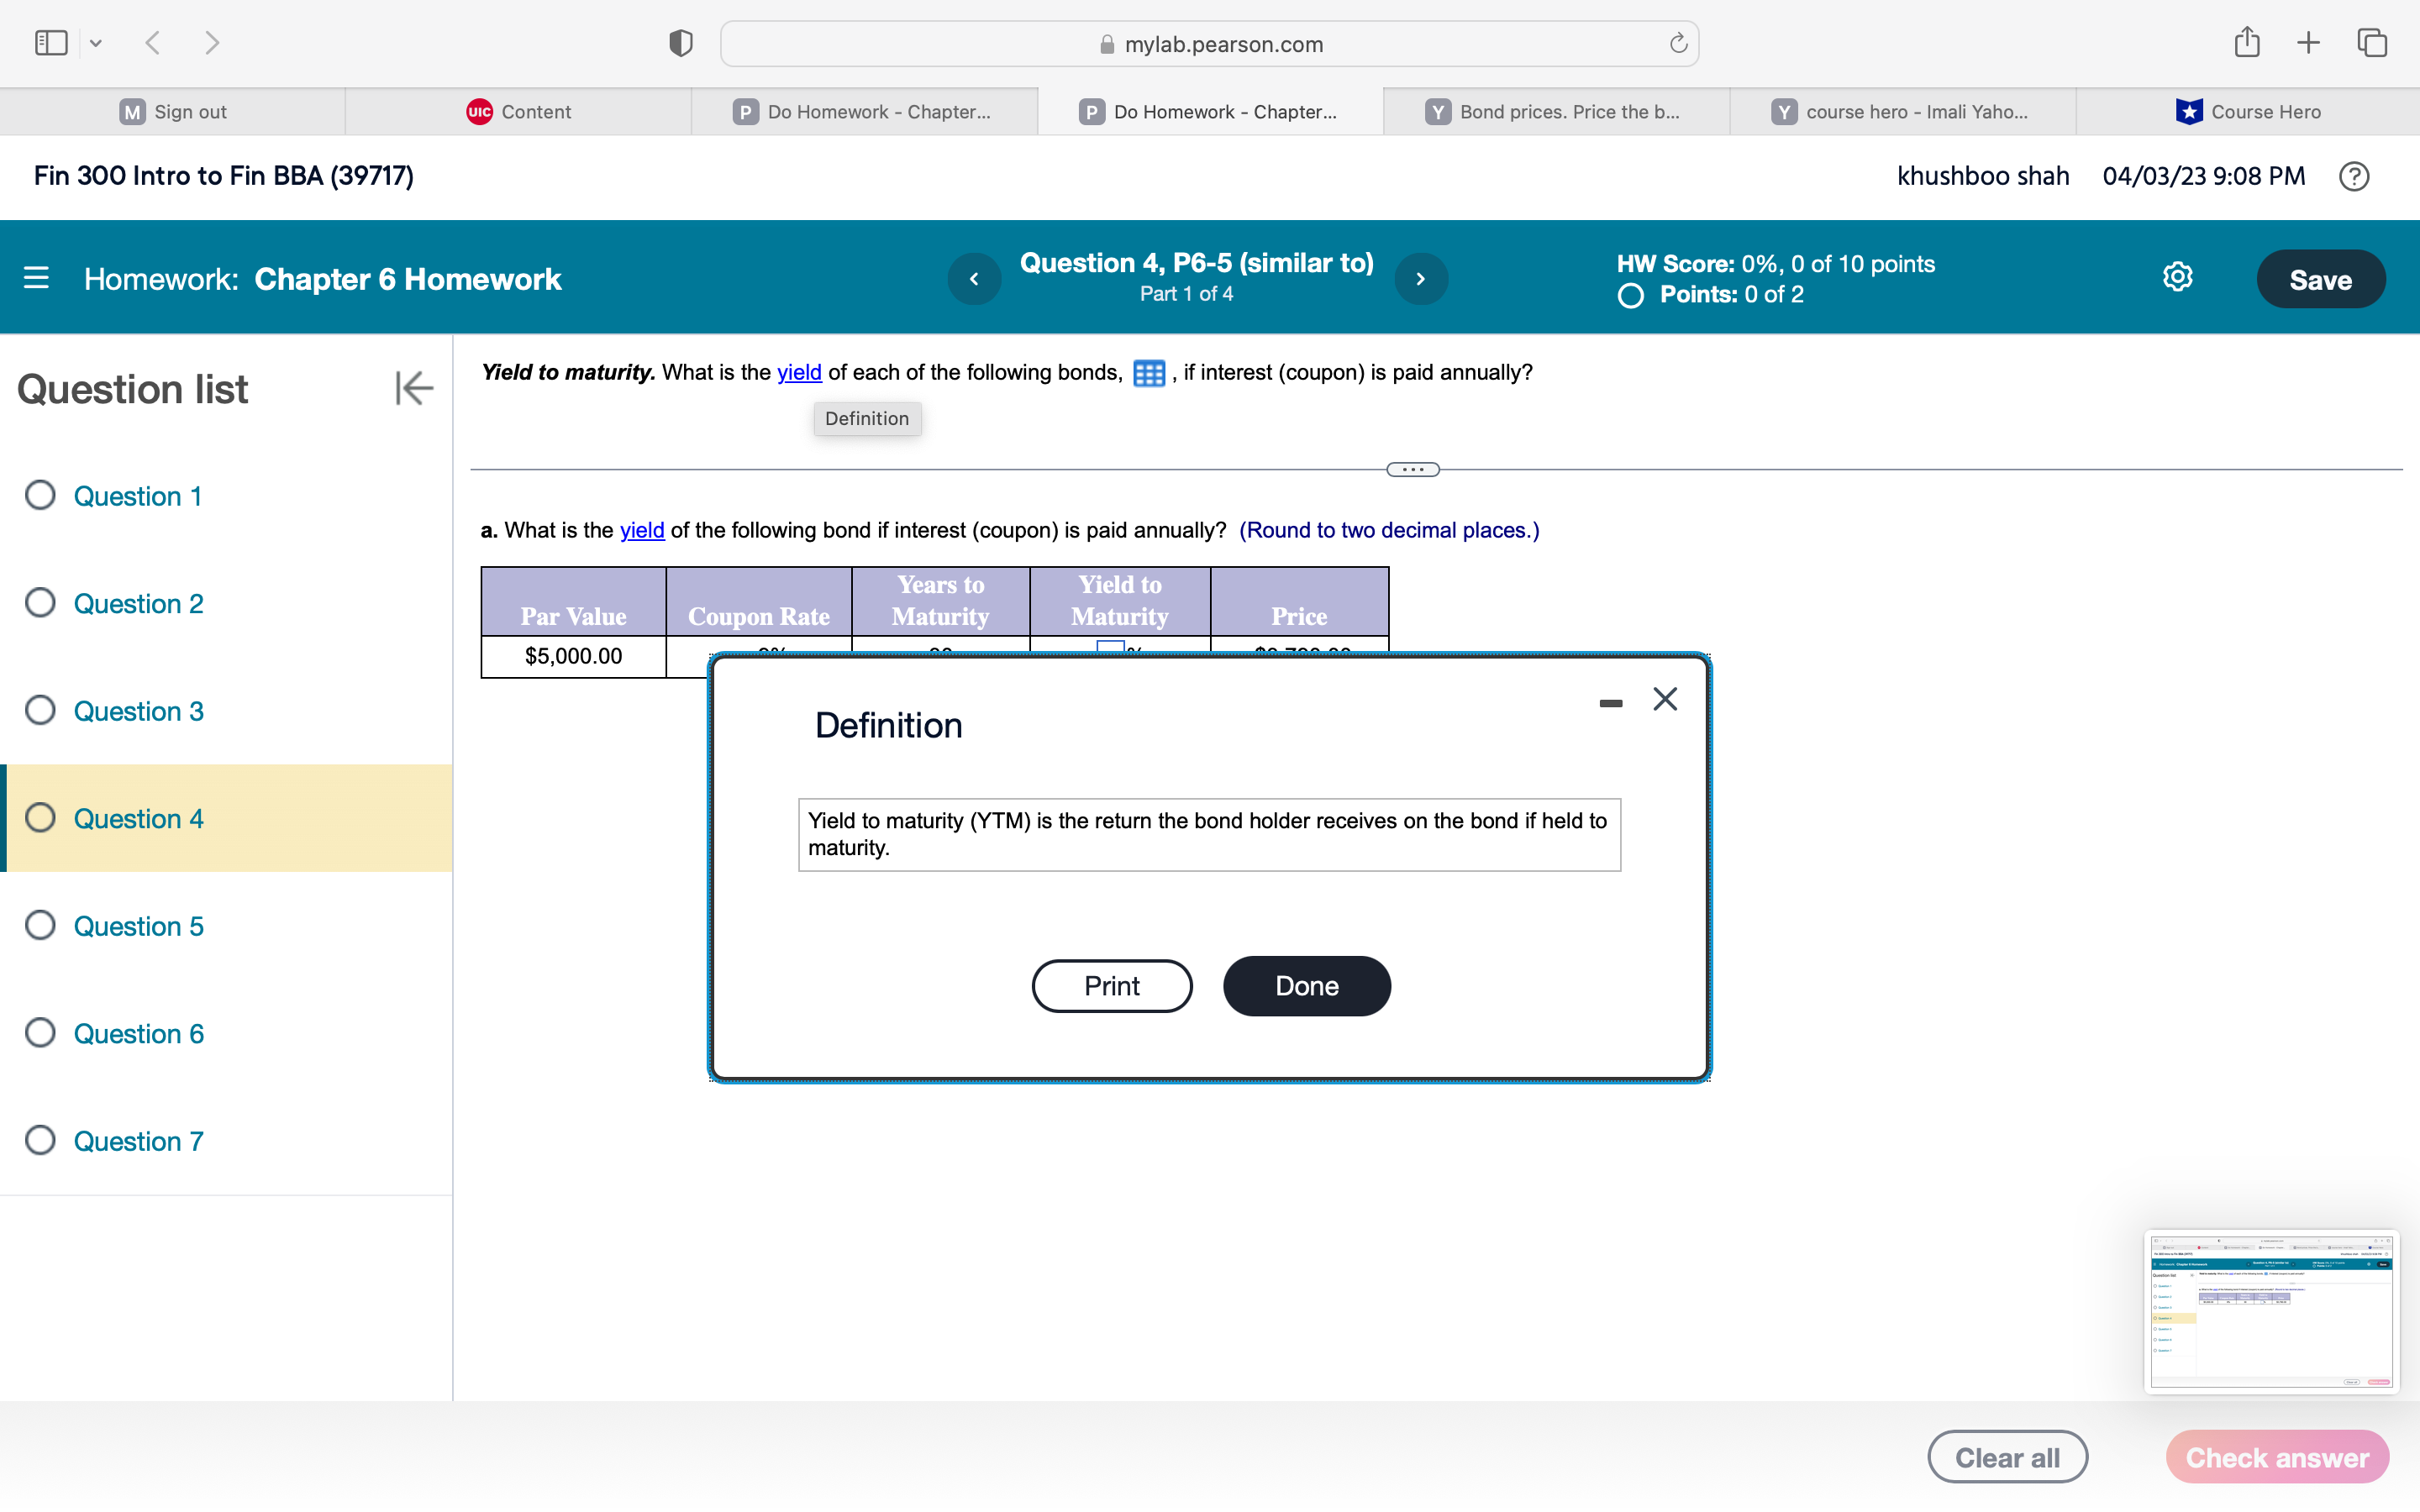Click Safari share icon
2420x1512 pixels.
pos(2246,43)
